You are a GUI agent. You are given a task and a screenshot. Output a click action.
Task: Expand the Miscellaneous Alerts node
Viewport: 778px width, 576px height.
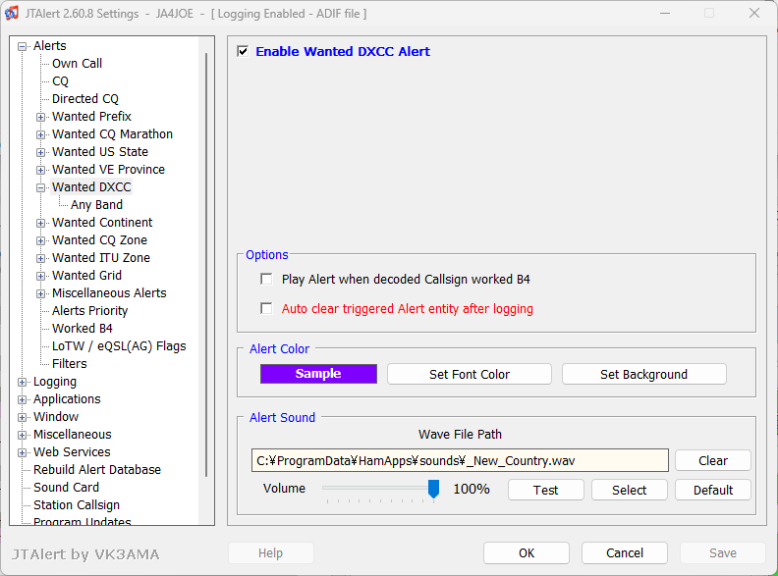coord(40,293)
